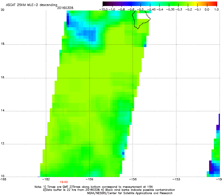Click the purple-black start of the color bar
The width and height of the screenshot is (222, 195).
(x=106, y=4)
